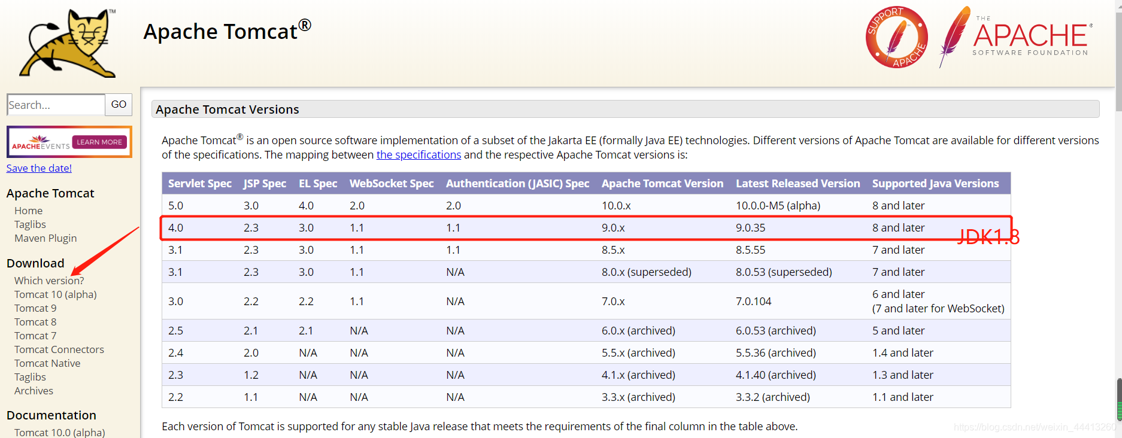The image size is (1122, 438).
Task: Click the Apache Tomcat cat logo
Action: click(68, 43)
